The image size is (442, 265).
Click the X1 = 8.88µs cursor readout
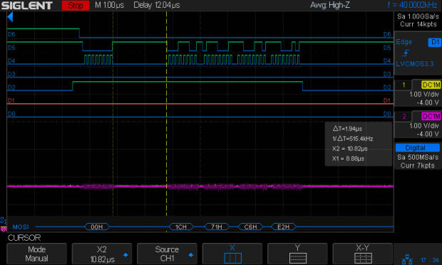pyautogui.click(x=348, y=159)
